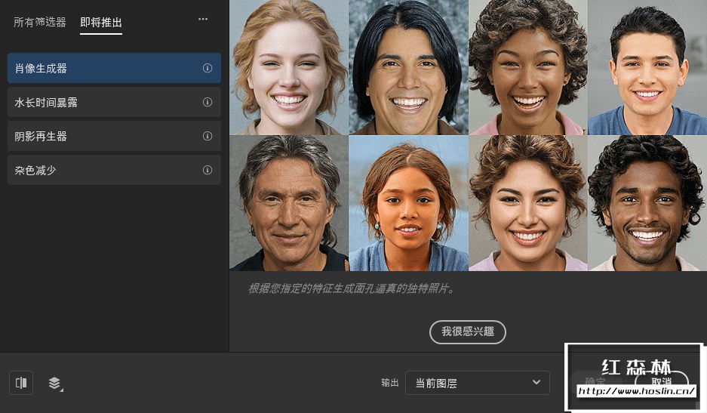
Task: Show info for 水长时间暴露 filter
Action: (207, 102)
